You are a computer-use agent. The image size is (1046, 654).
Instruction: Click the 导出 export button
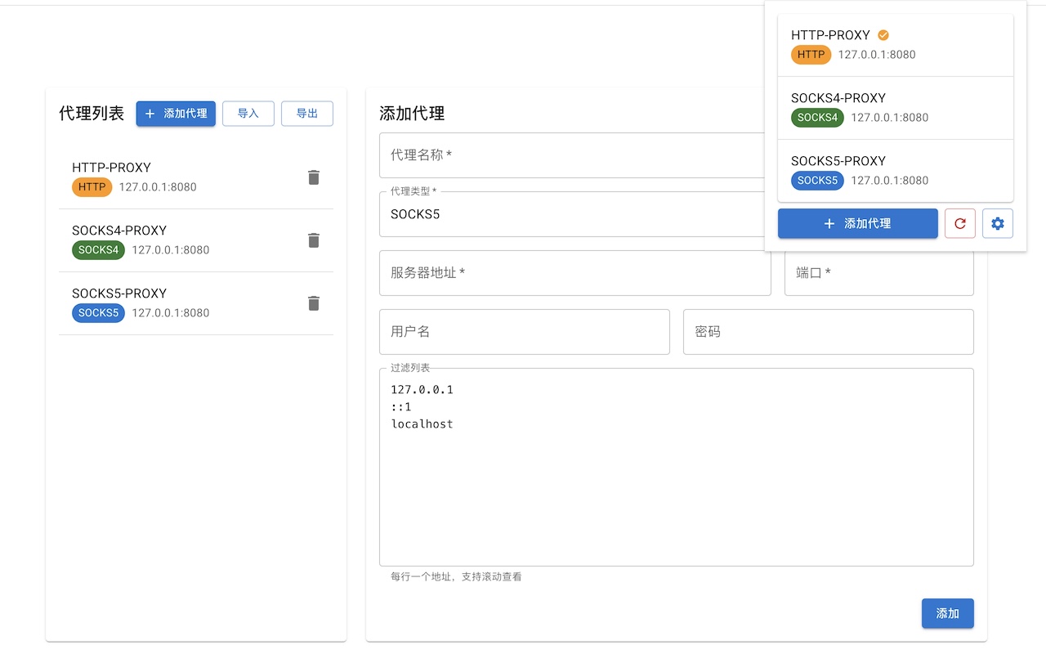pos(307,114)
